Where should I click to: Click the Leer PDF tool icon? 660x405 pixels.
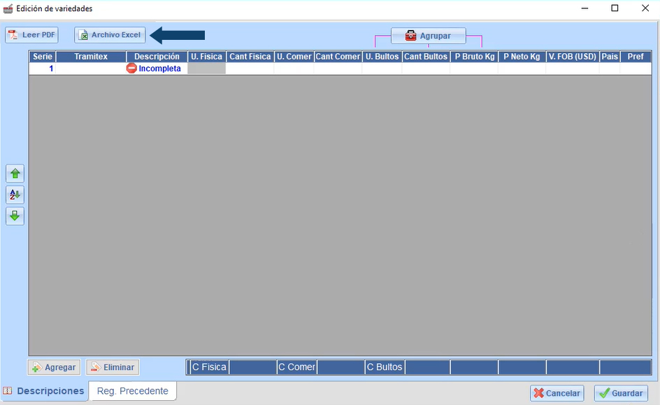(14, 34)
